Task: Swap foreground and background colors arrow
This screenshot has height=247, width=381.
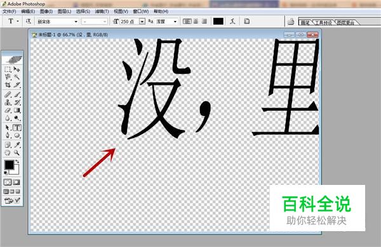Action: coord(17,161)
